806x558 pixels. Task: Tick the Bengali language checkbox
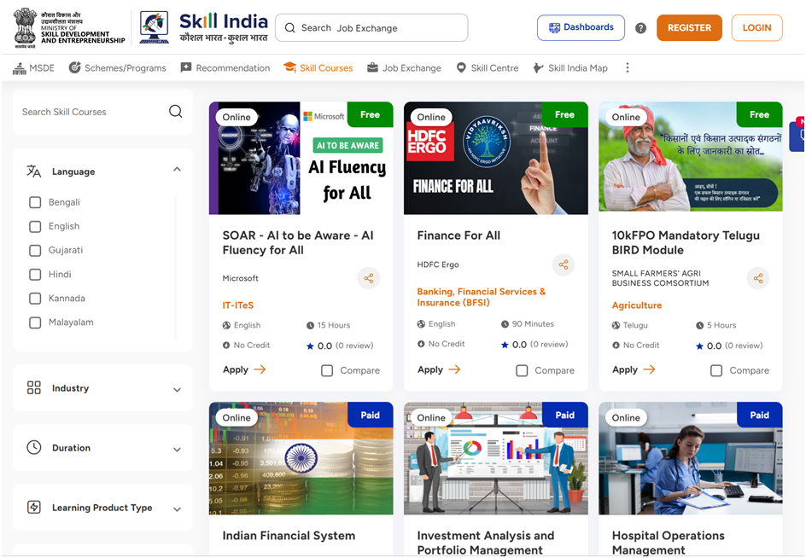pos(35,202)
